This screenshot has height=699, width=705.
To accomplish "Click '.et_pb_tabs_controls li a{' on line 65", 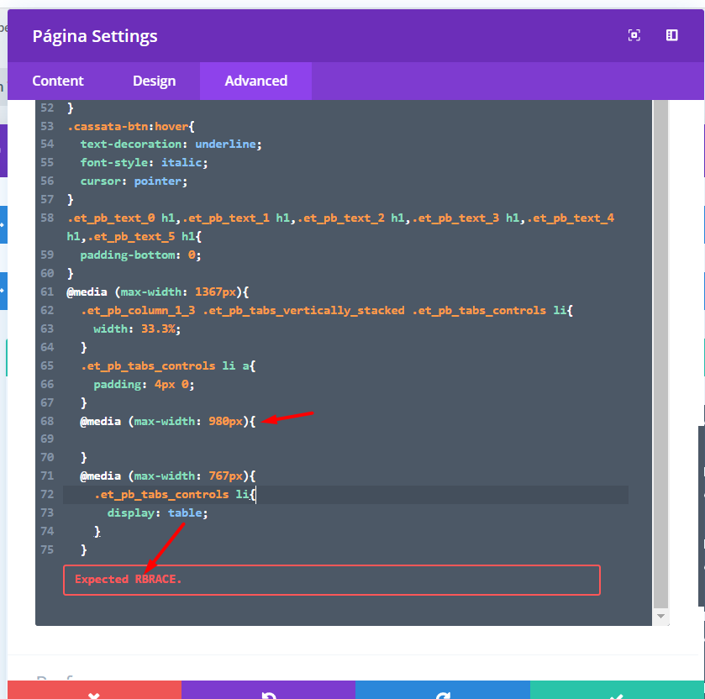I will pyautogui.click(x=168, y=366).
